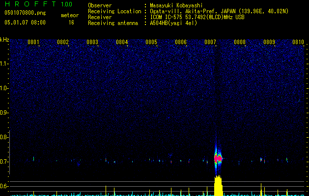Click the 0802 time marker

pos(63,42)
